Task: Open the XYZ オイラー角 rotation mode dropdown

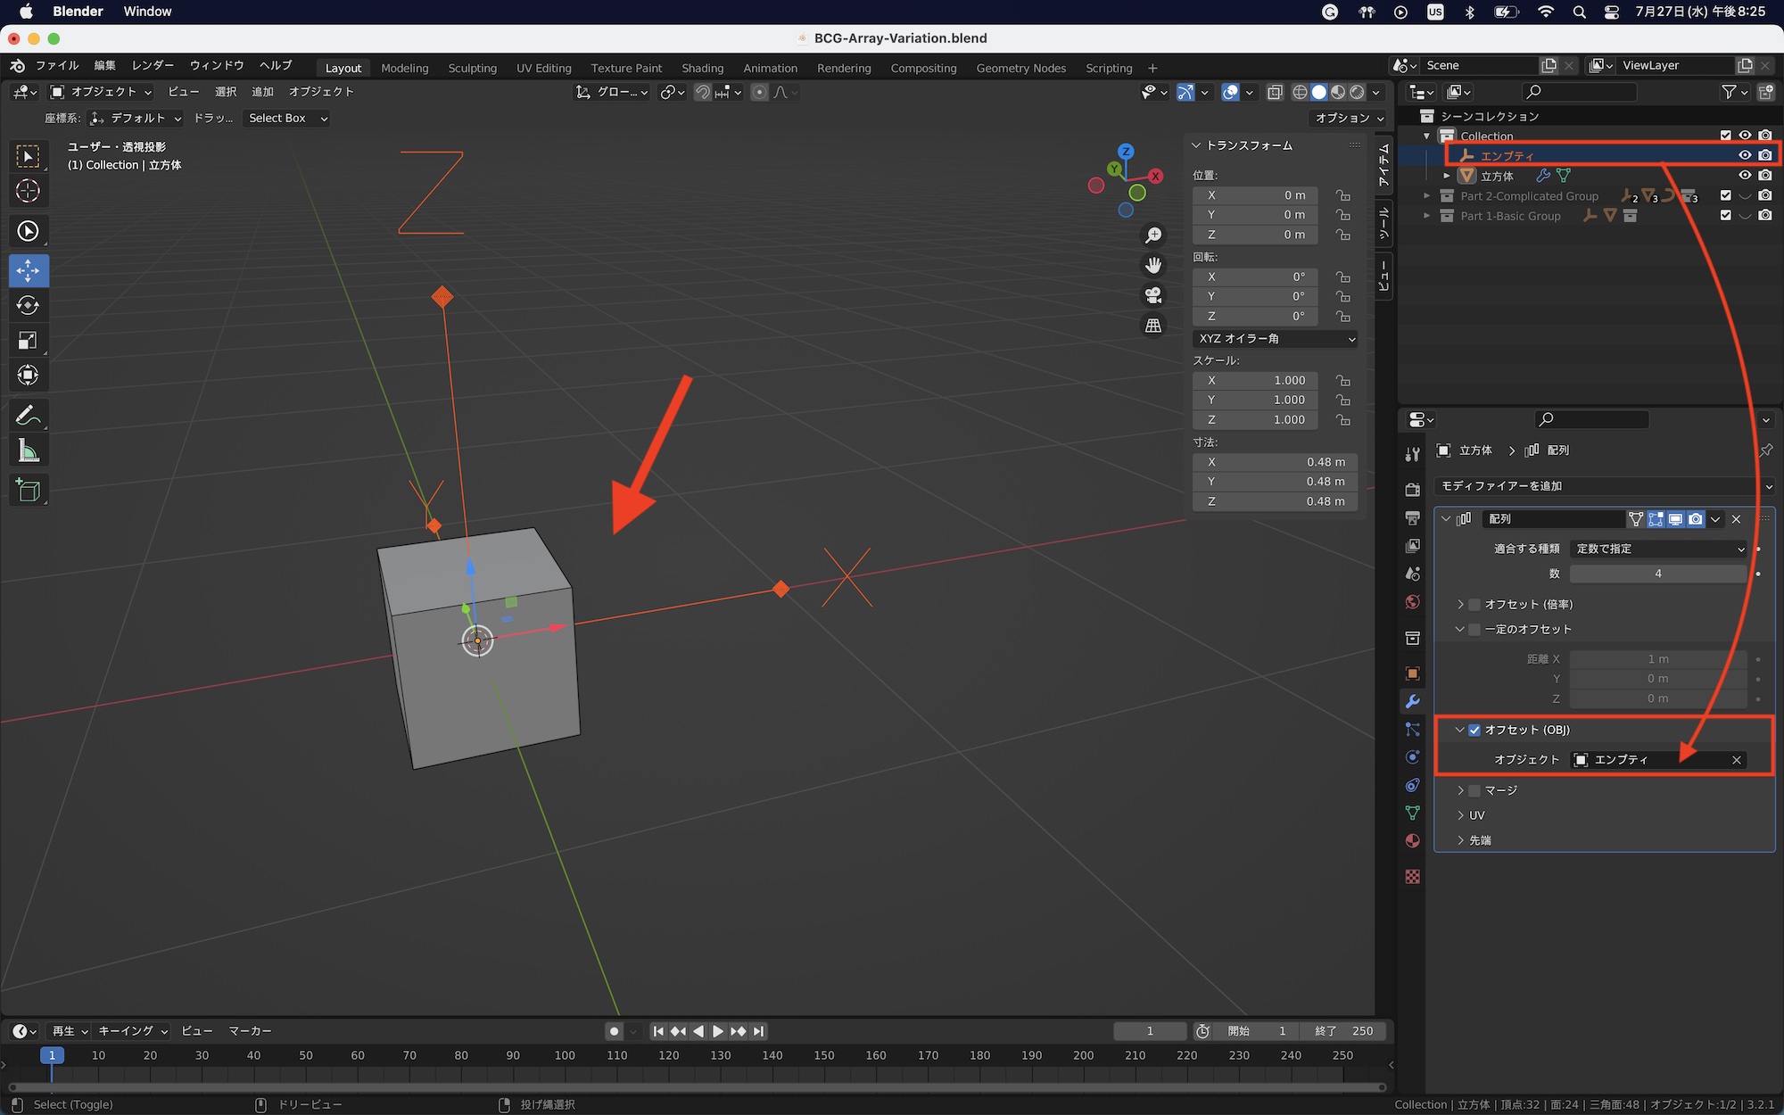Action: [1275, 339]
